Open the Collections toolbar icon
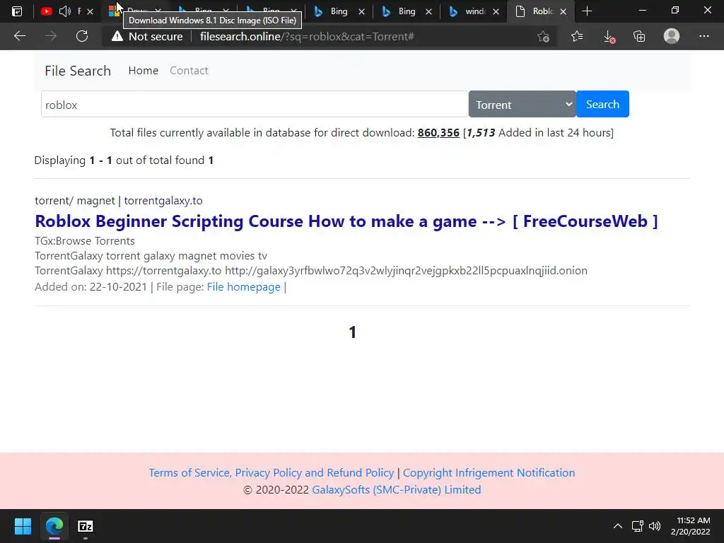This screenshot has height=543, width=724. coord(639,36)
